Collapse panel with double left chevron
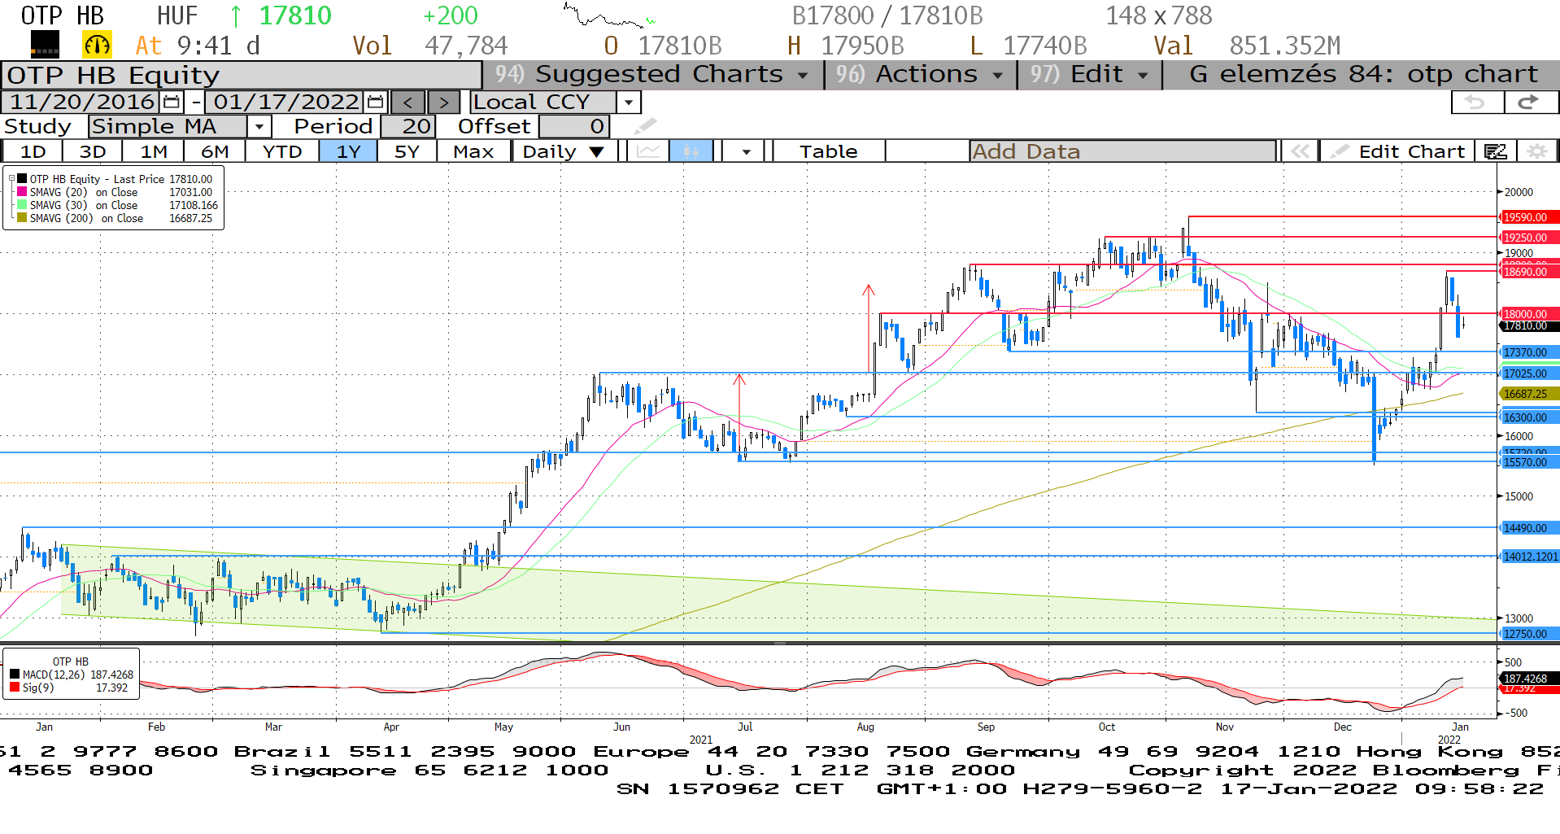The height and width of the screenshot is (834, 1560). point(1300,151)
